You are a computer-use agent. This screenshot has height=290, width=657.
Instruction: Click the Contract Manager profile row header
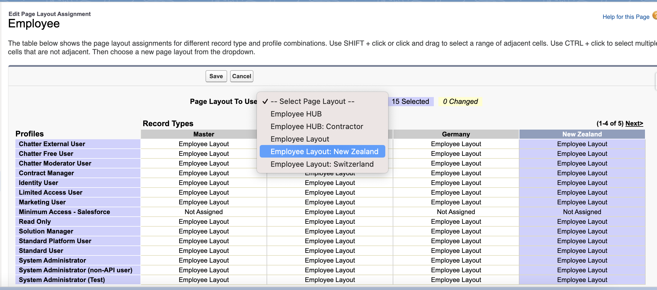click(x=46, y=173)
